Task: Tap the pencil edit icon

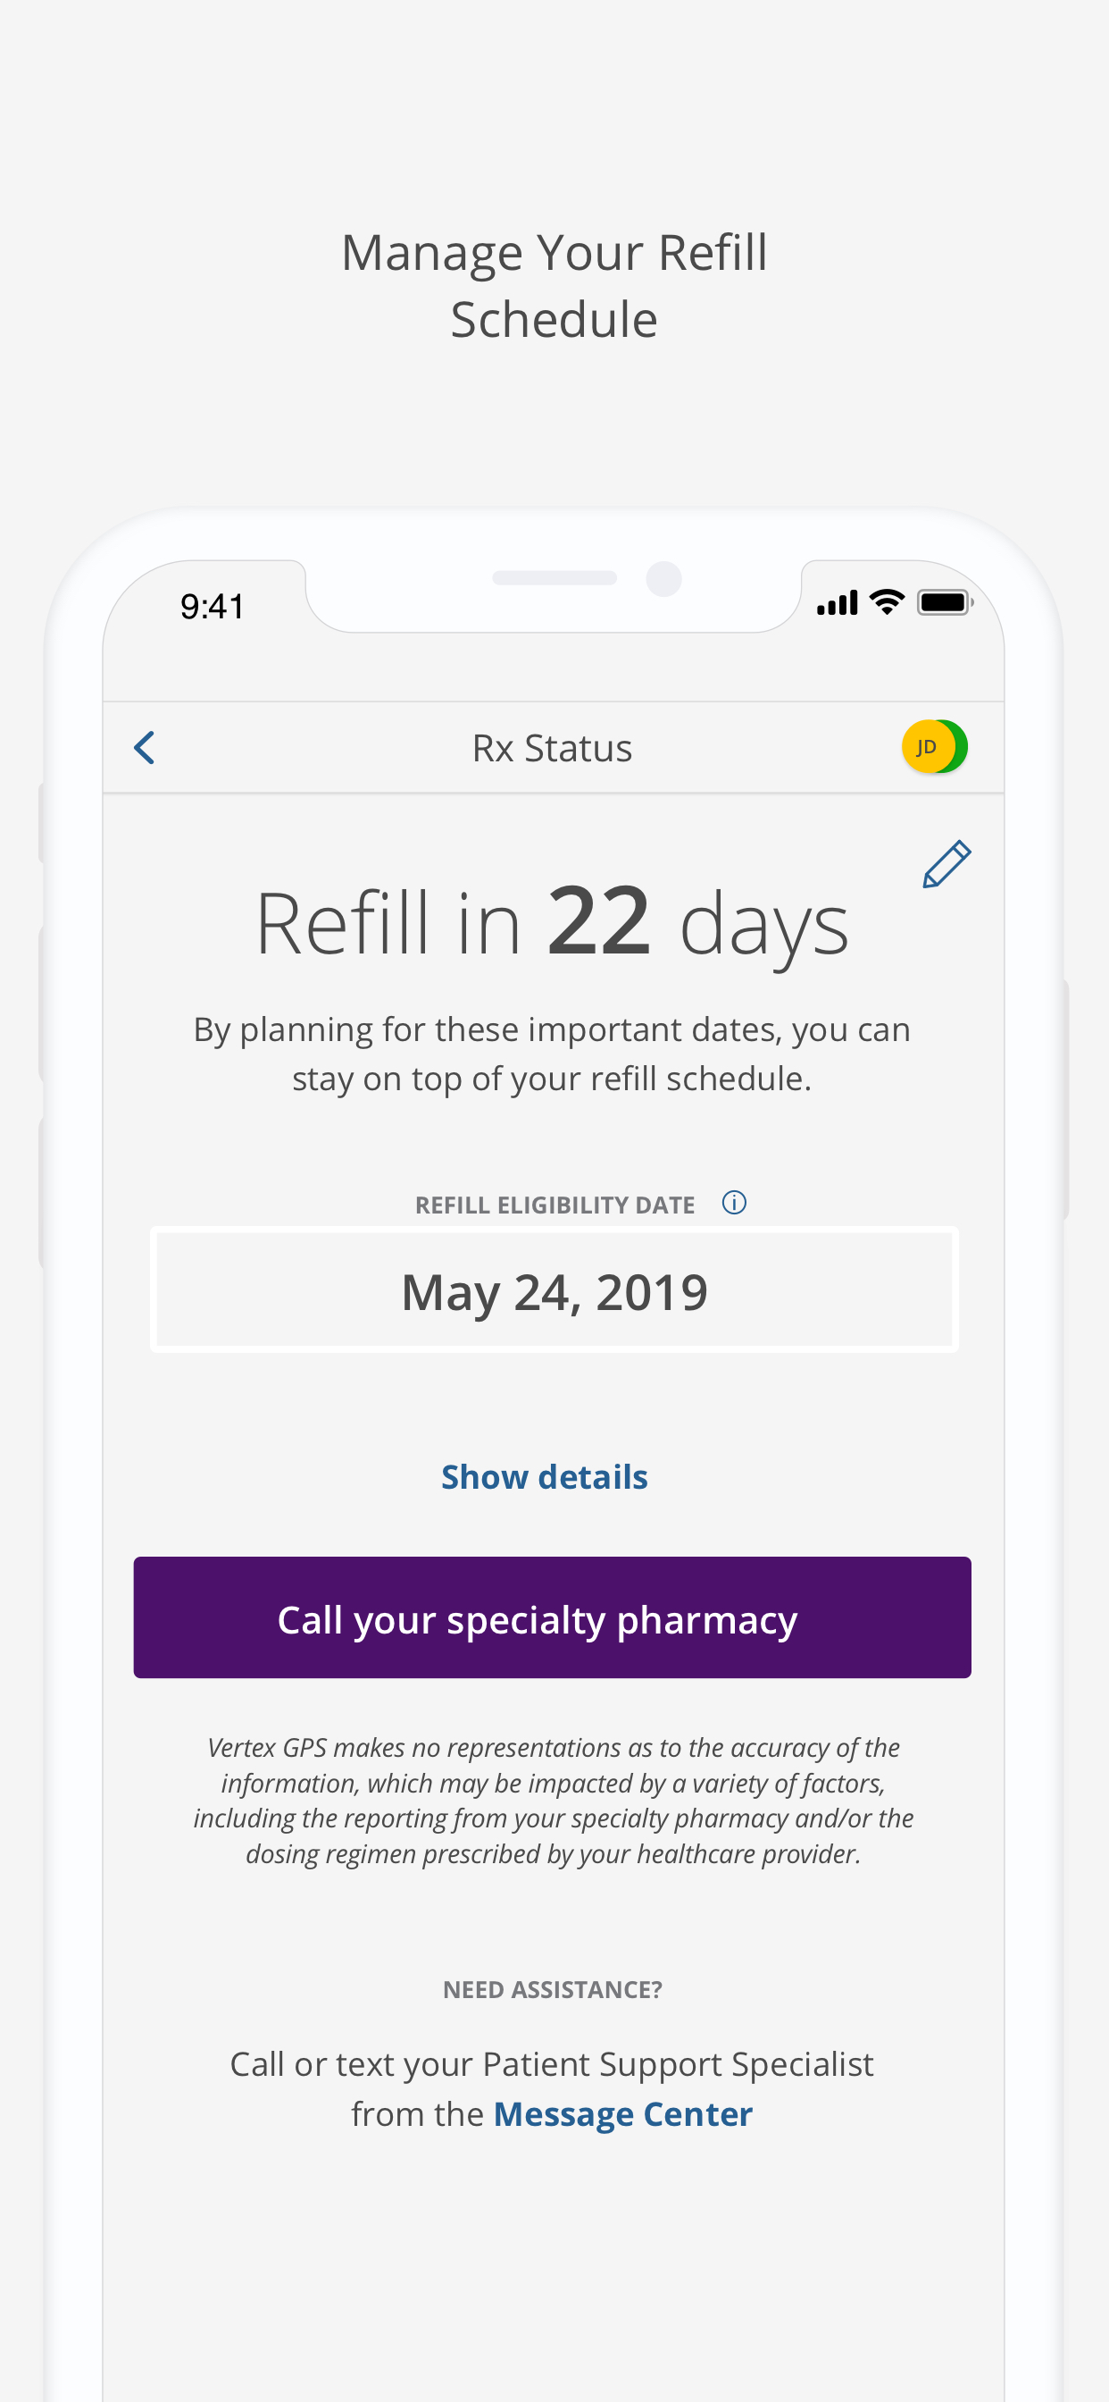Action: (946, 863)
